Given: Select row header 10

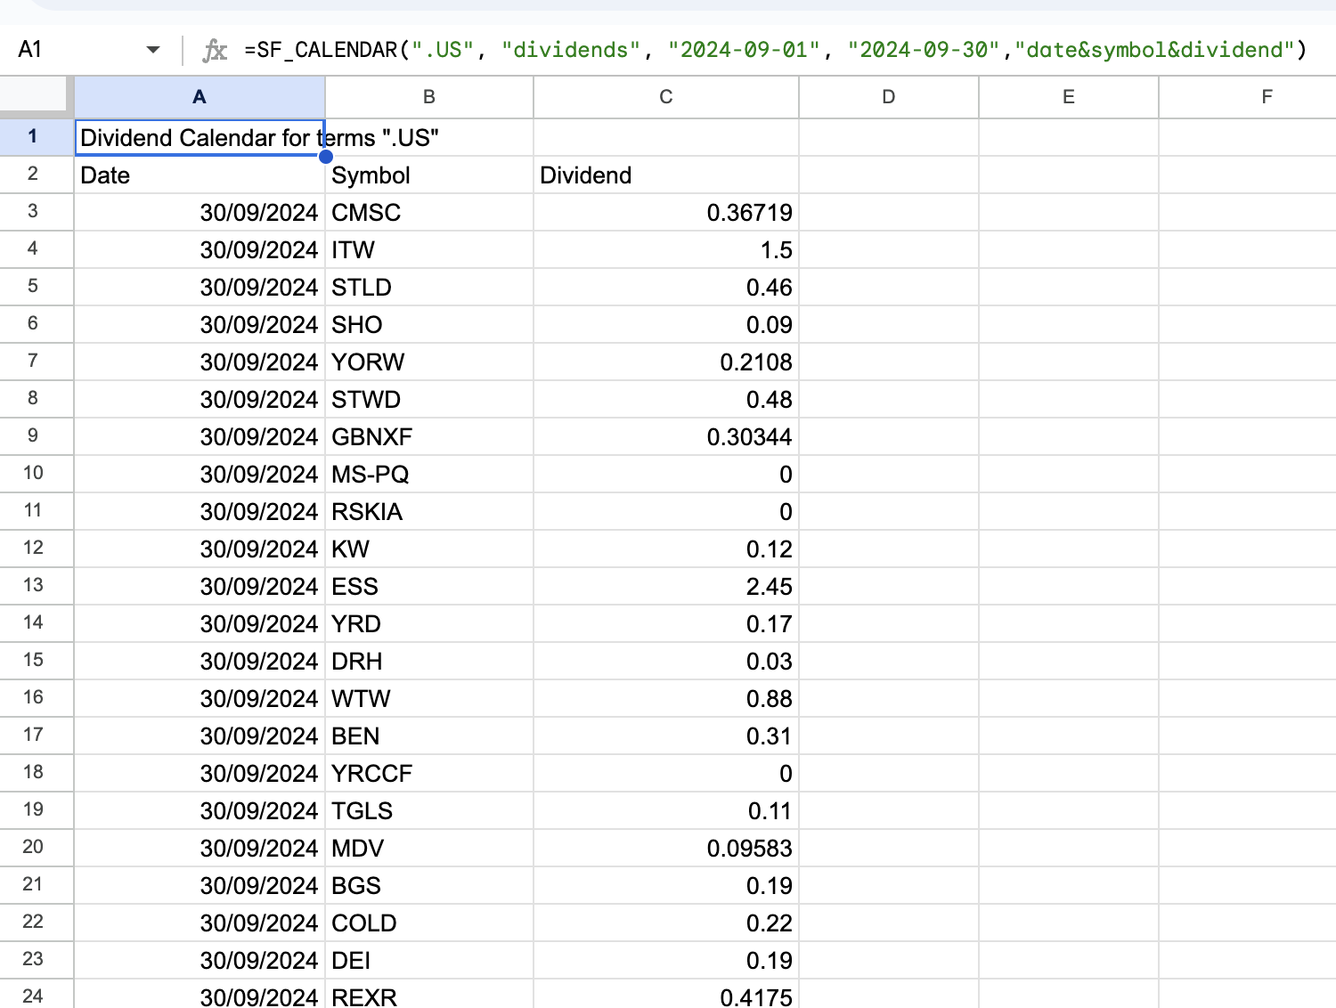Looking at the screenshot, I should 34,474.
